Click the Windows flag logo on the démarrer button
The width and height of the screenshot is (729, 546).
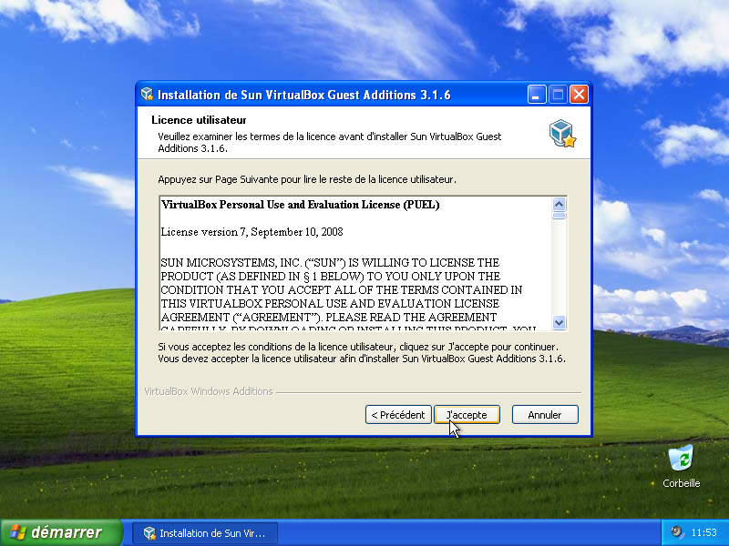click(x=16, y=532)
